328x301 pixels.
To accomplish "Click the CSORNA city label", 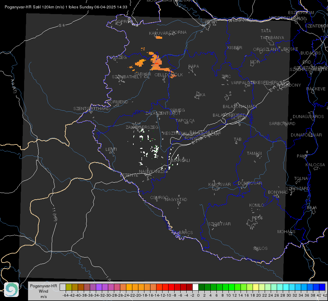I will point(178,32).
